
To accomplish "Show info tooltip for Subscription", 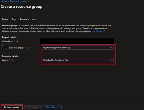I will [x=17, y=41].
